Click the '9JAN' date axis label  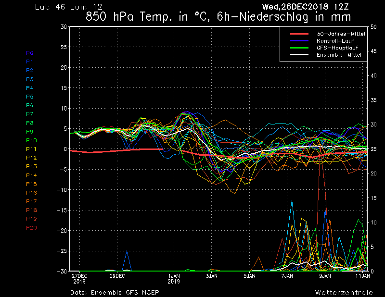pyautogui.click(x=325, y=276)
